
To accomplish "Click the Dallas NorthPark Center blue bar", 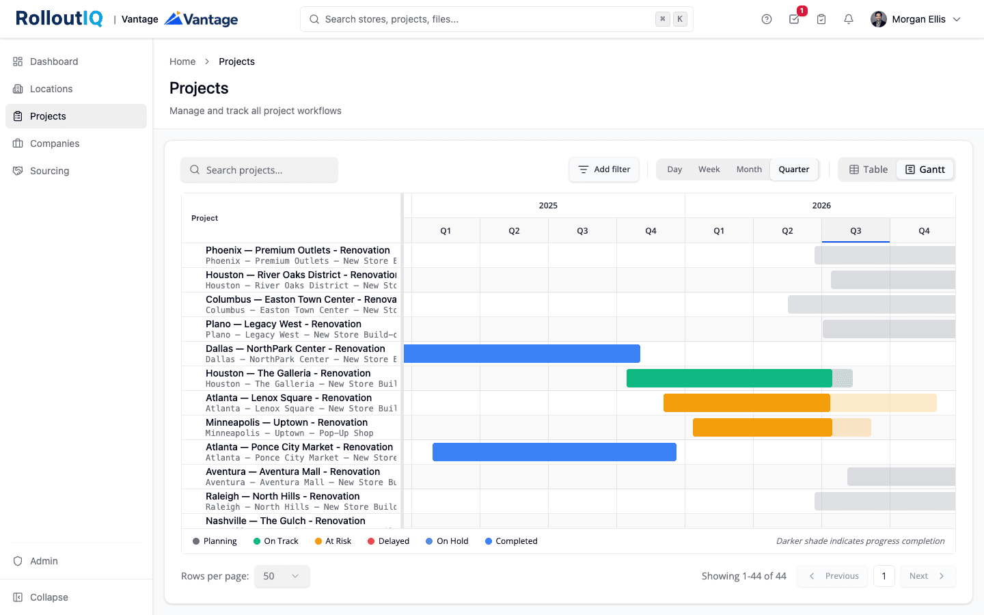I will 522,353.
